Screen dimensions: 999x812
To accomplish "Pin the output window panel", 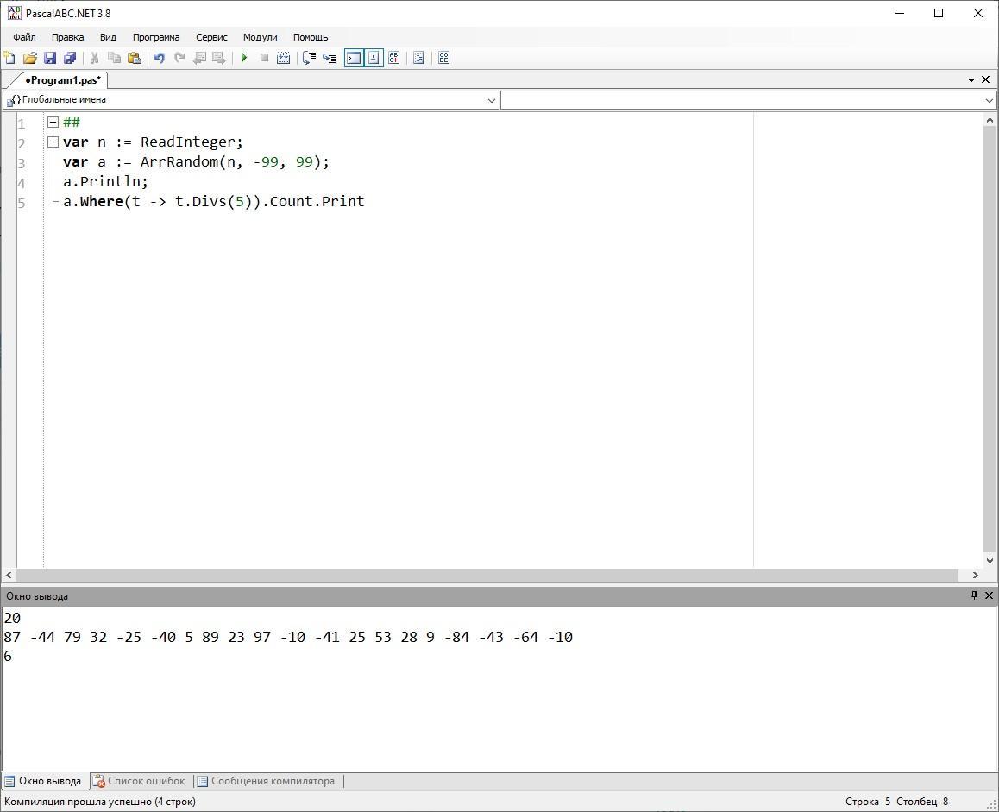I will click(974, 595).
